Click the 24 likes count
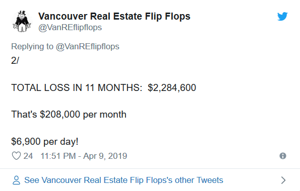The height and width of the screenshot is (191, 300). [28, 156]
